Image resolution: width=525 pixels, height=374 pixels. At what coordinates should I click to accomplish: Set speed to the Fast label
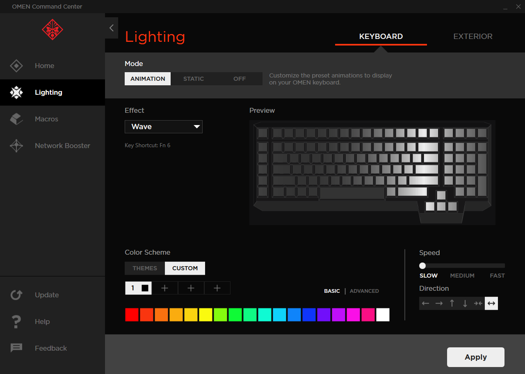coord(497,276)
